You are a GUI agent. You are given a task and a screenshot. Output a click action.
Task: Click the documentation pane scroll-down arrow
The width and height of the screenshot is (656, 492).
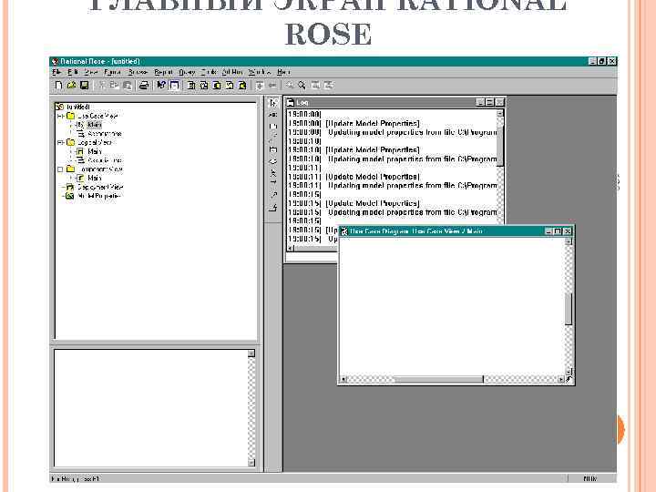[251, 463]
